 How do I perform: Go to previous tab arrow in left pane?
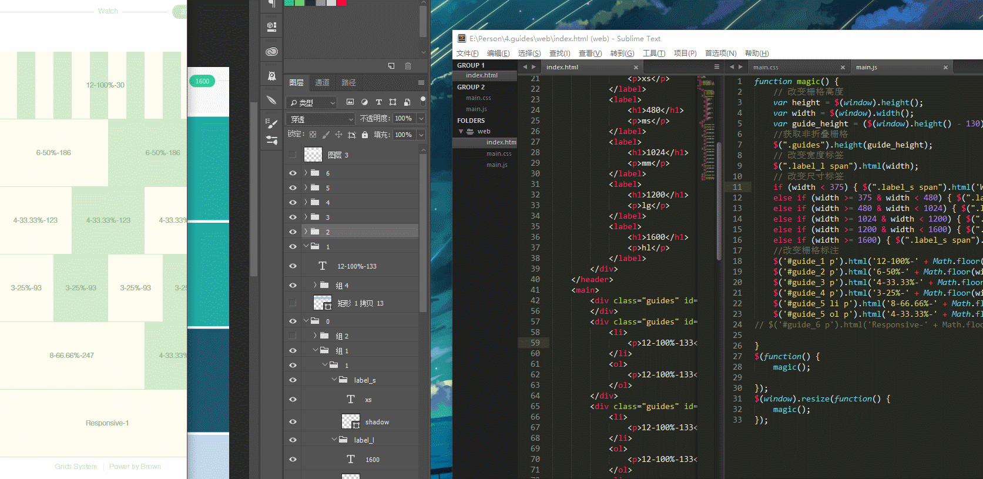[525, 67]
